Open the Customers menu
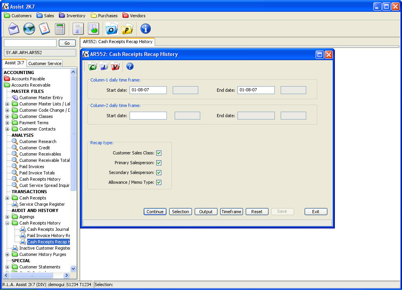Screen dimensions: 402x290 (x=18, y=16)
